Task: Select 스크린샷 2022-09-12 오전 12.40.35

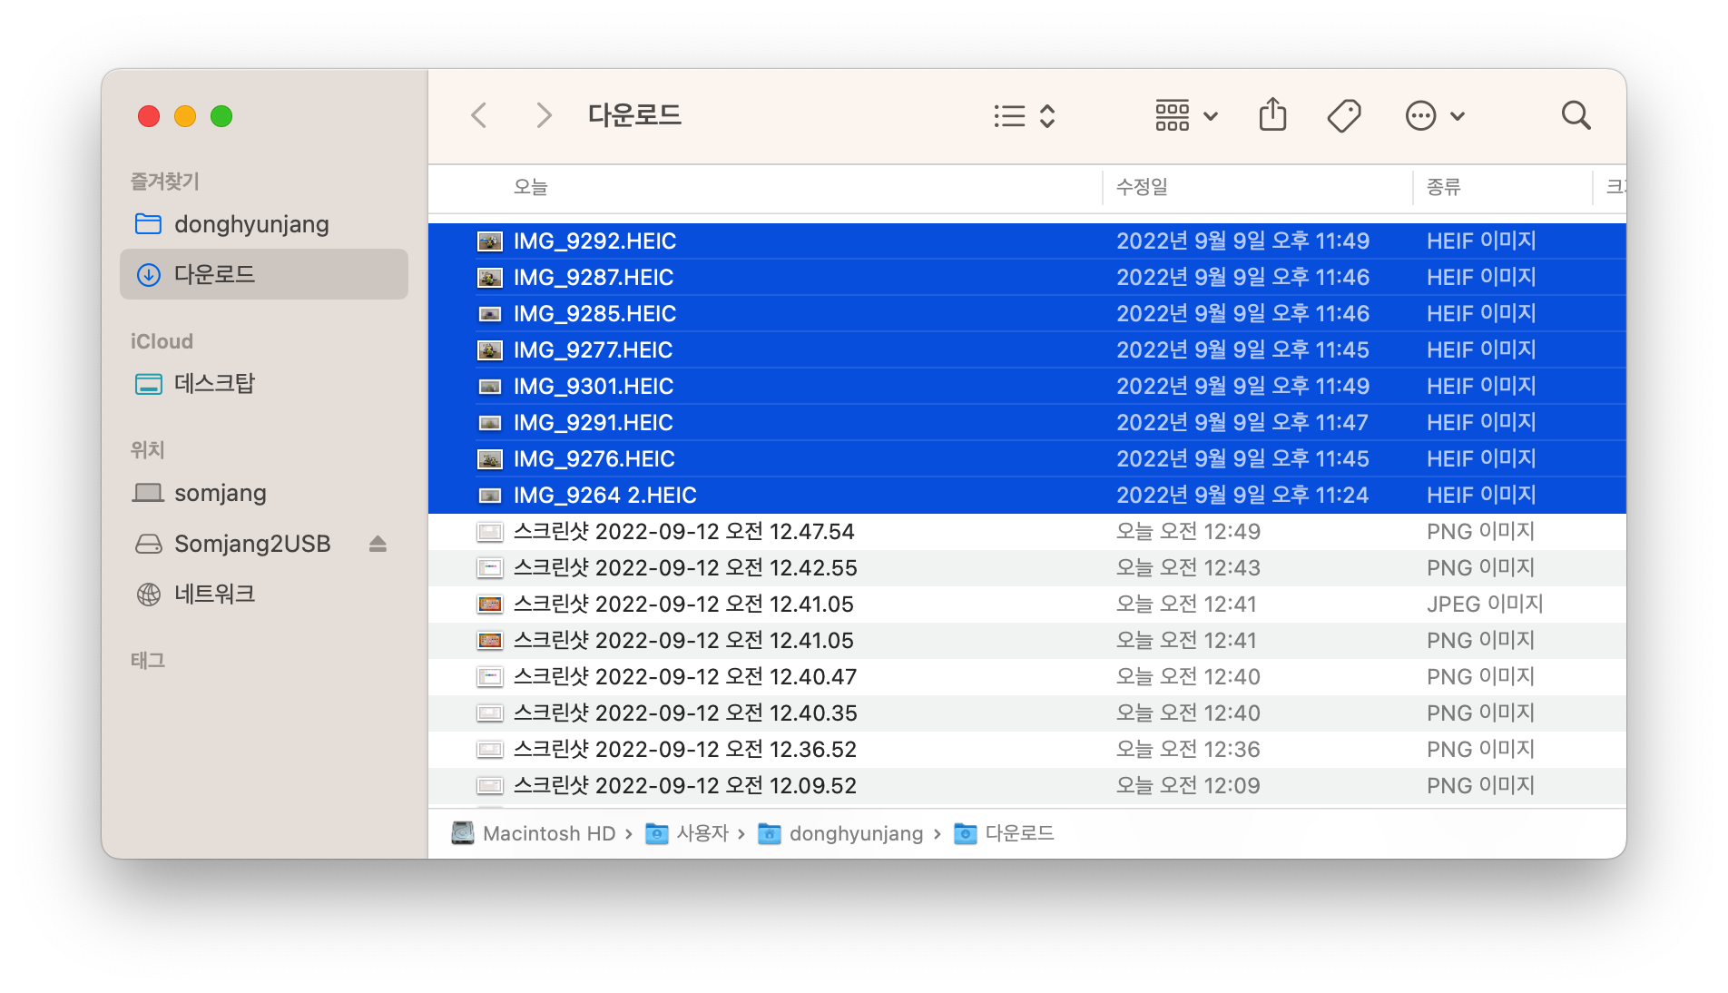Action: tap(1027, 713)
